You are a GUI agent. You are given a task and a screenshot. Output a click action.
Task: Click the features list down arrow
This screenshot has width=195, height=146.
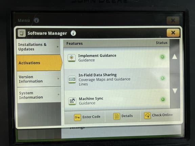(175, 91)
